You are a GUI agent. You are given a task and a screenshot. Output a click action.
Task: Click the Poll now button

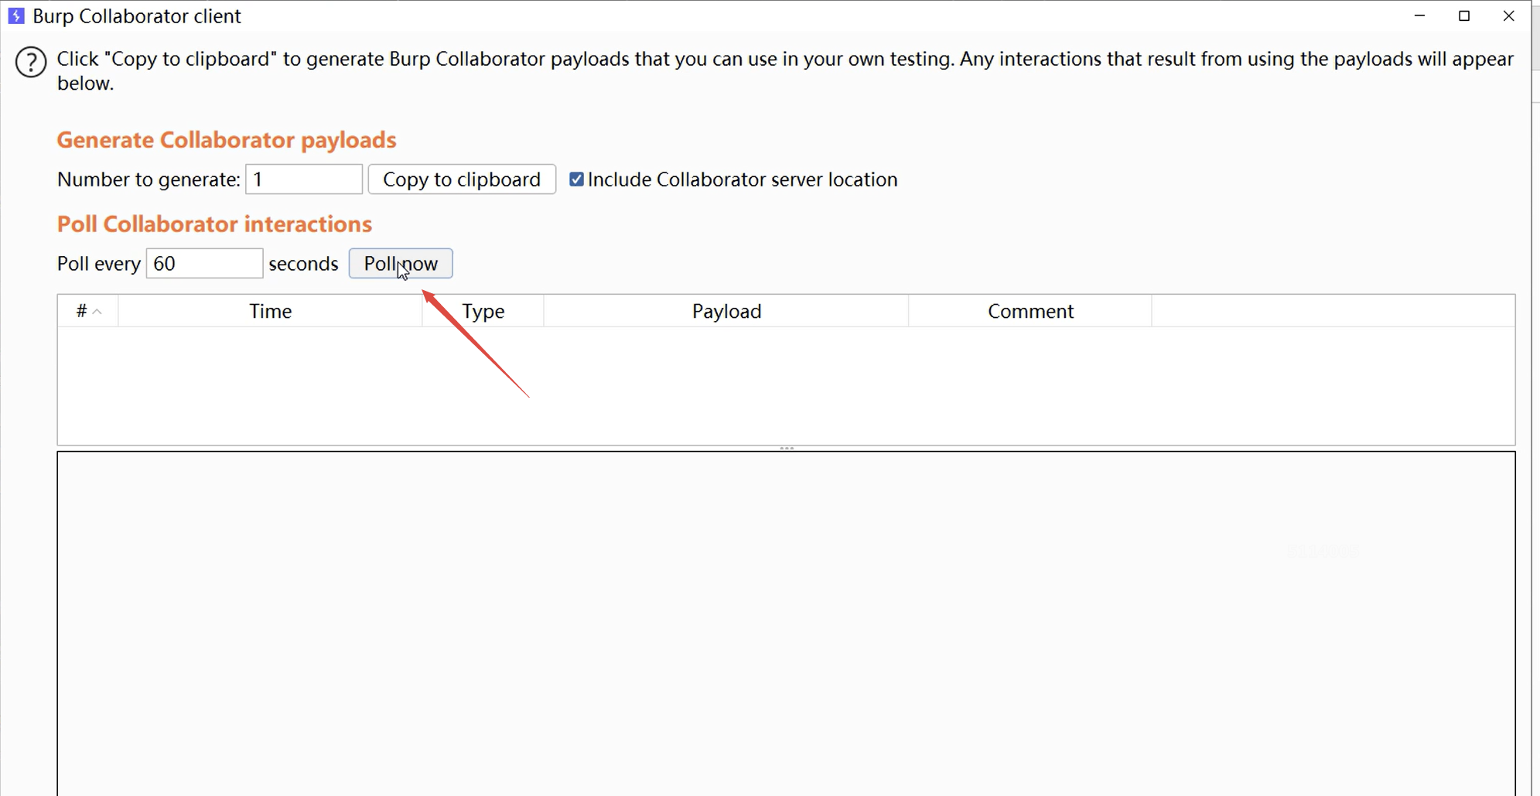[401, 264]
